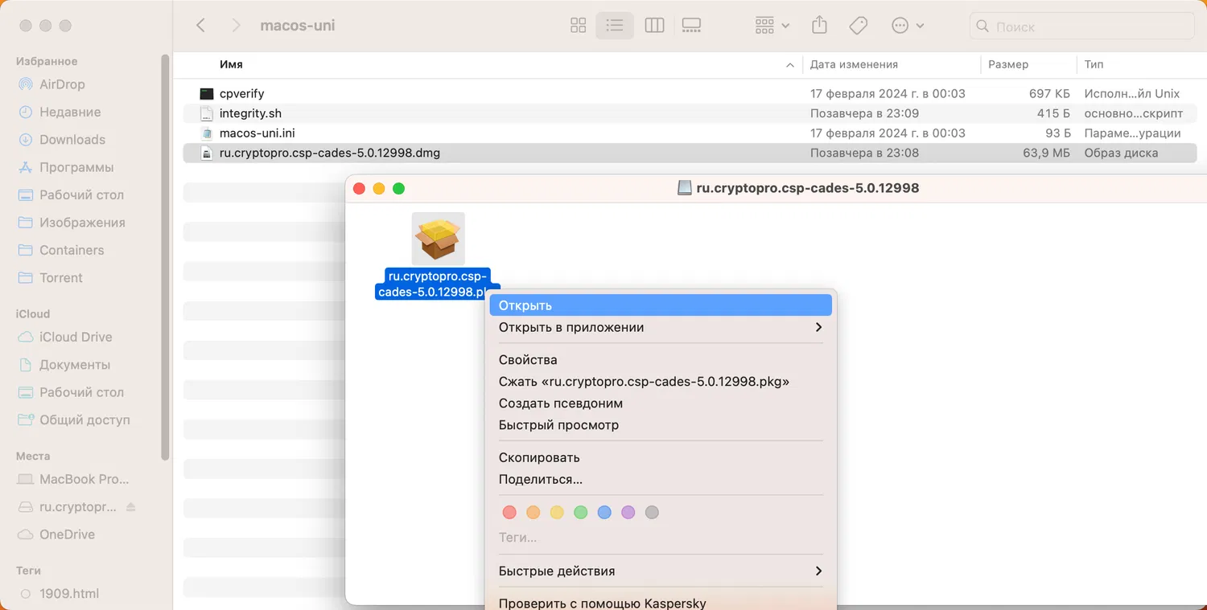
Task: Select the integrity.sh file row
Action: 690,113
